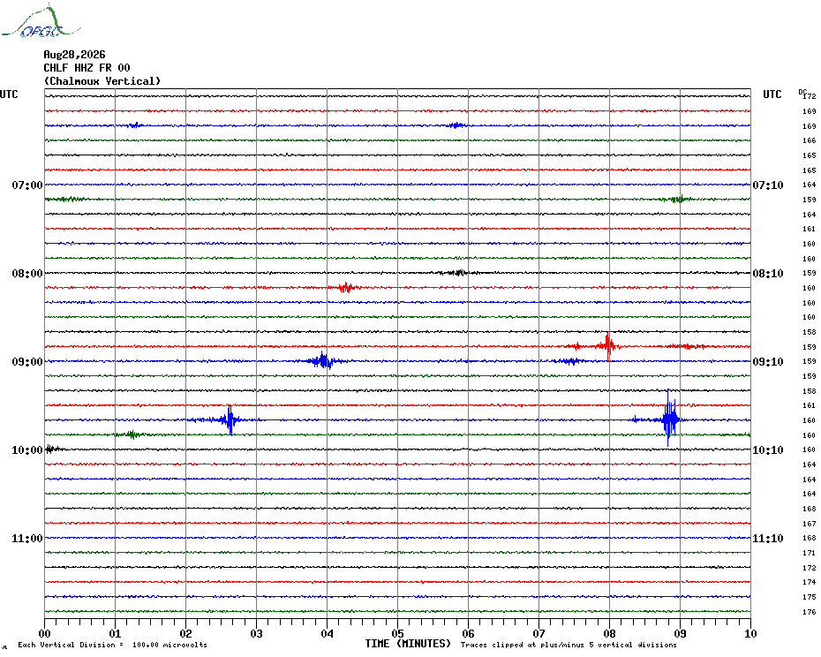Click the 09:10 time label
Screen dimensions: 821x657
point(768,362)
